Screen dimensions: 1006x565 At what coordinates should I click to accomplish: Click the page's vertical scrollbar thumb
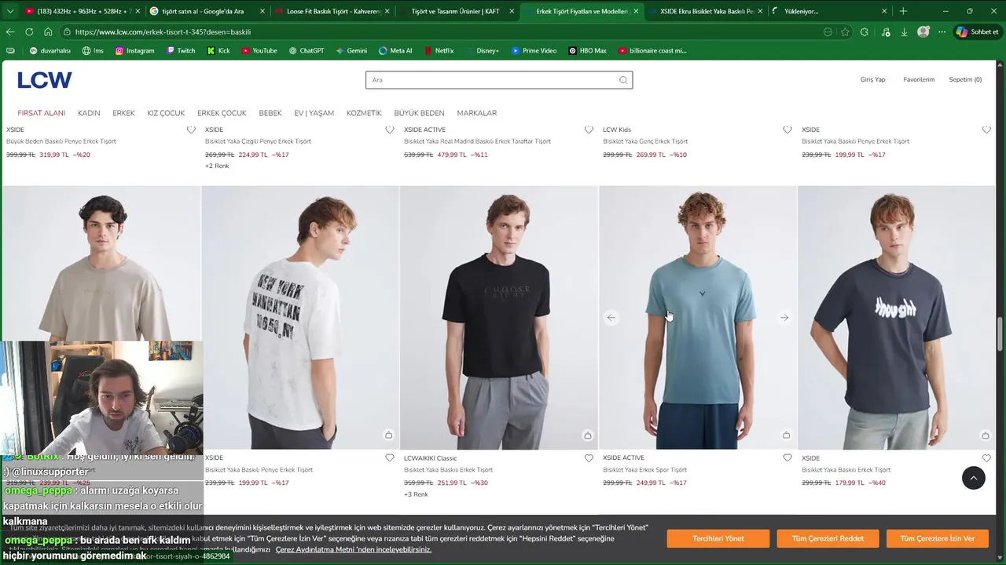point(1000,334)
